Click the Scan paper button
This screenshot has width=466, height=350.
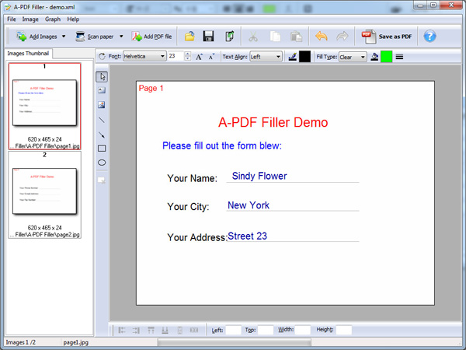[x=95, y=37]
